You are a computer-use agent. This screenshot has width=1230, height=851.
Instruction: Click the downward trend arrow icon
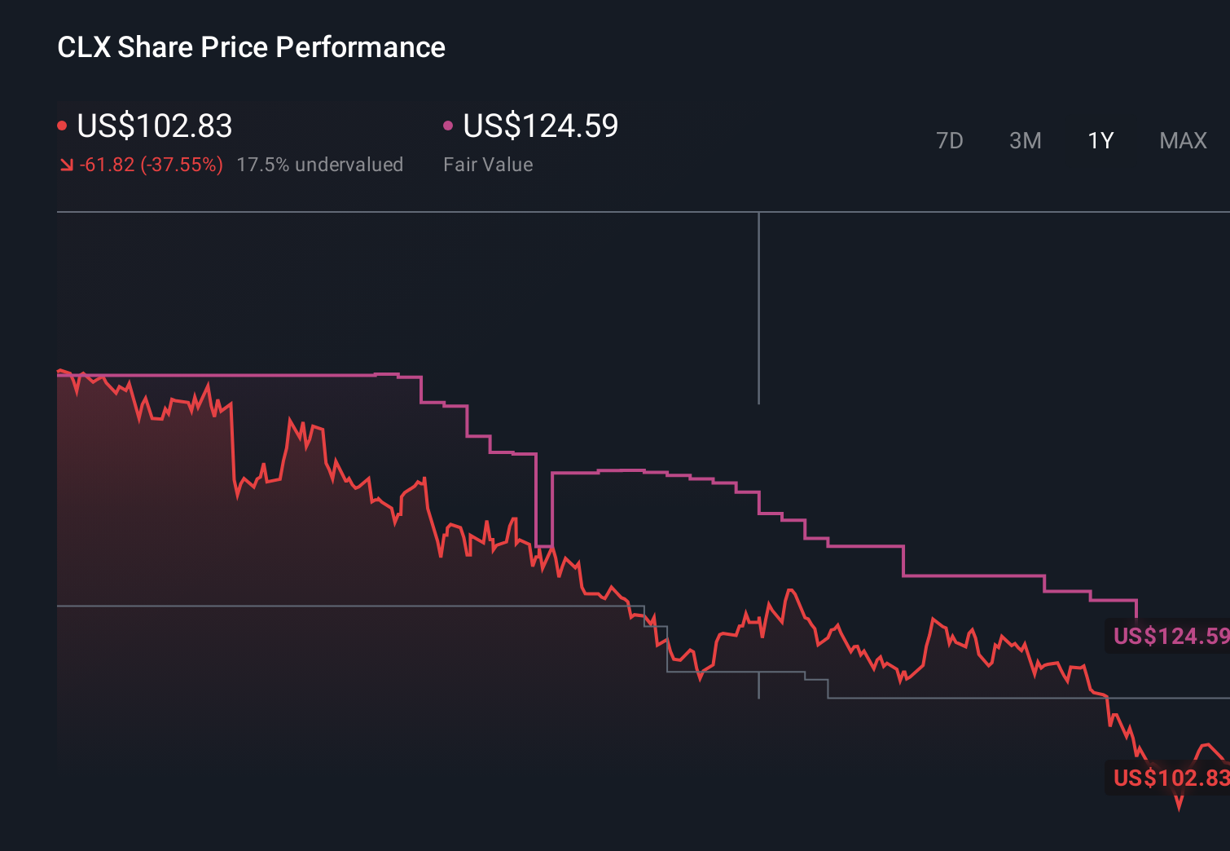pyautogui.click(x=67, y=164)
